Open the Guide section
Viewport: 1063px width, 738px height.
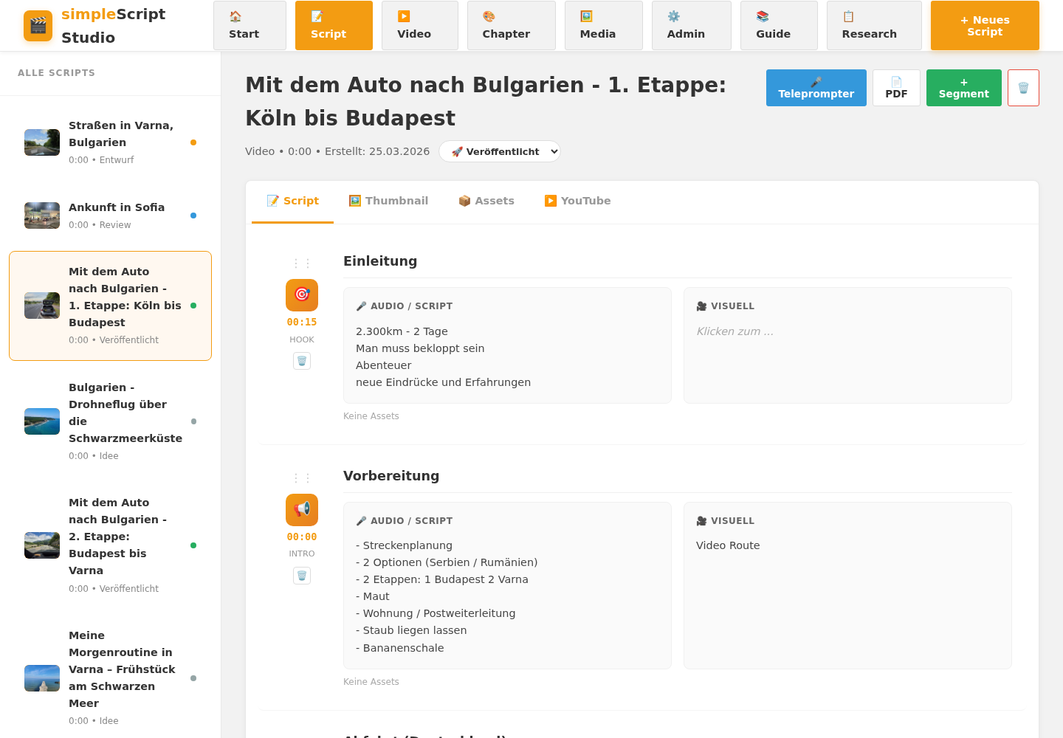(779, 26)
